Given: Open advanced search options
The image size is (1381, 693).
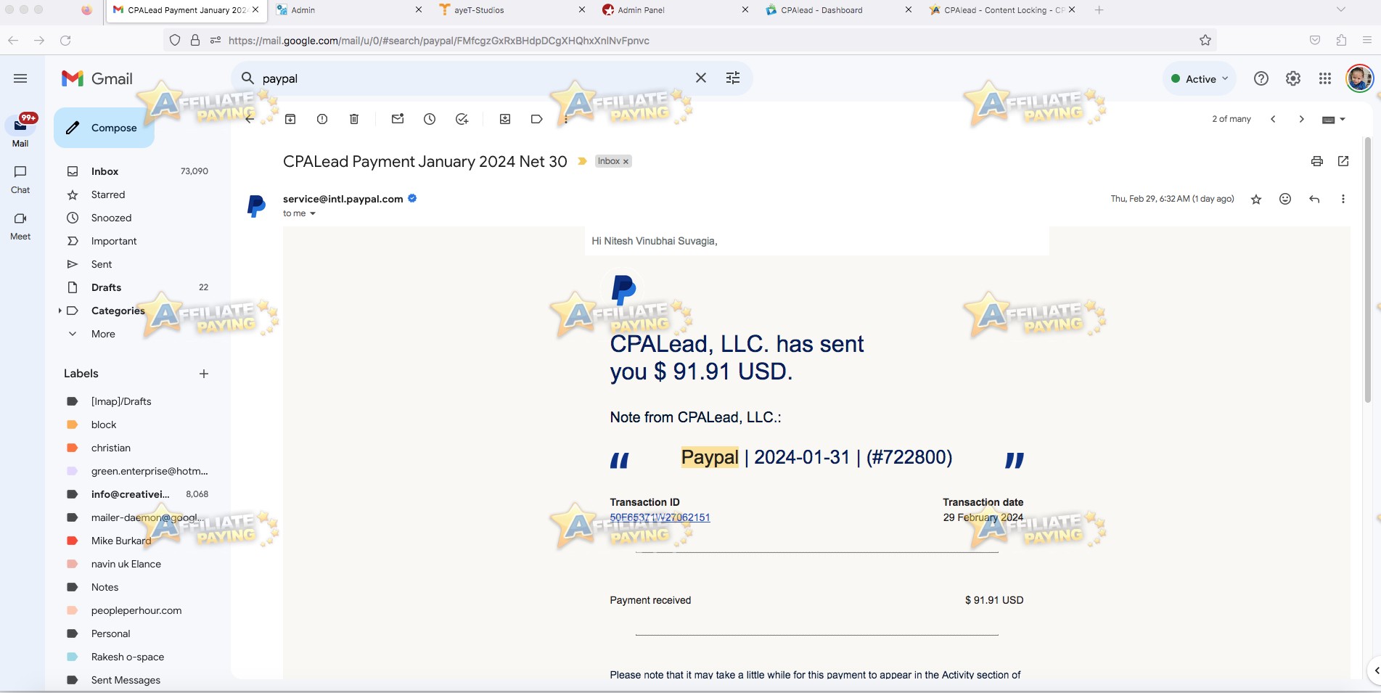Looking at the screenshot, I should (x=732, y=78).
